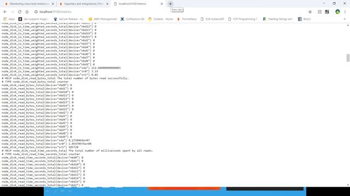Click node_disk_read_bytes_total nbd0 line
350x196 pixels.
click(x=37, y=85)
